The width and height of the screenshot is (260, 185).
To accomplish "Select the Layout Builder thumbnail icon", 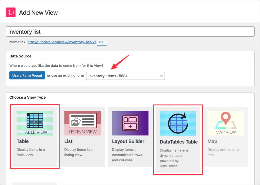I will click(130, 123).
